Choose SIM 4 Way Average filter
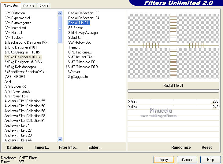 point(83,33)
